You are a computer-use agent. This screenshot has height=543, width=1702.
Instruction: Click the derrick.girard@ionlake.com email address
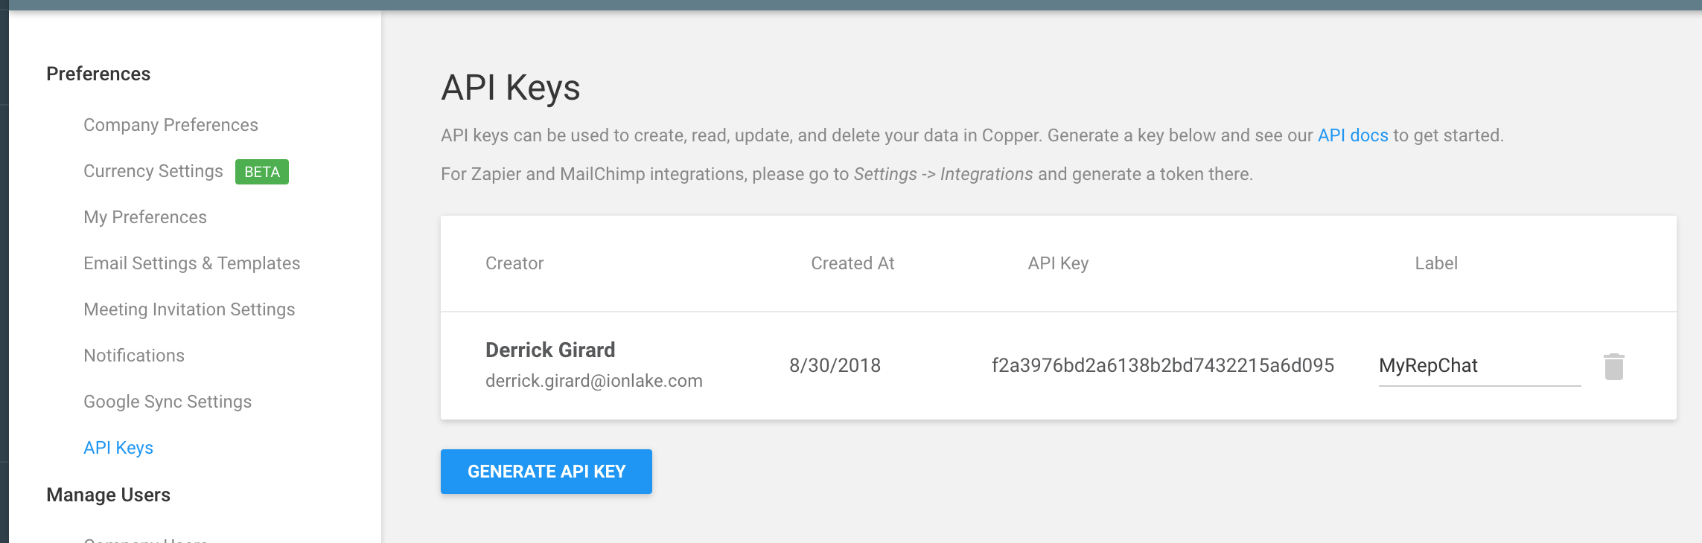tap(593, 381)
